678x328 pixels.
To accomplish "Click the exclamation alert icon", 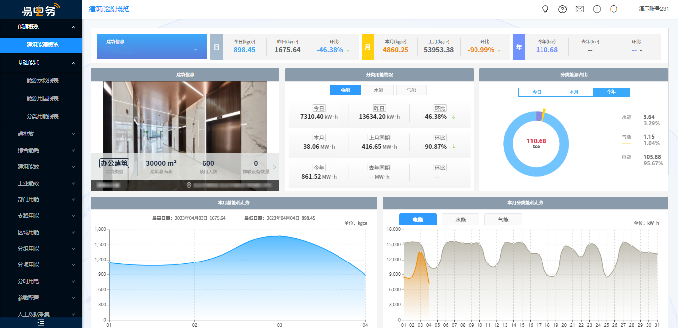I will (x=597, y=9).
